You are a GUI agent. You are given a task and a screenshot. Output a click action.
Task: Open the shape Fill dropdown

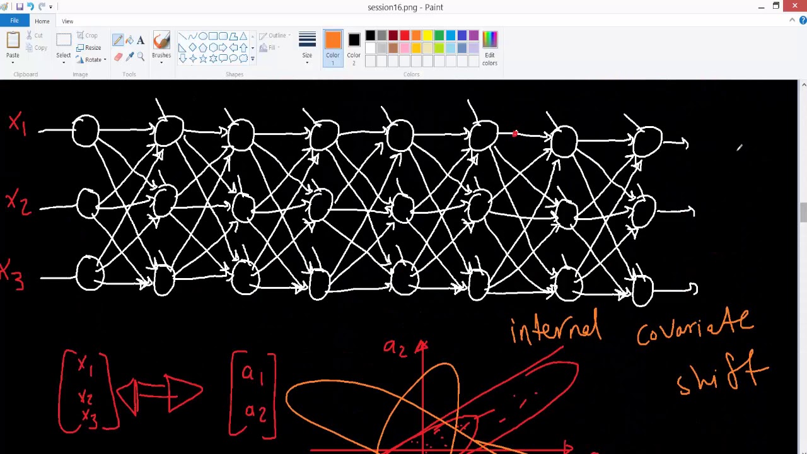270,48
